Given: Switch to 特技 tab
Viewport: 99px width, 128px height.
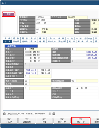Looking at the screenshot, I should [x=16, y=38].
